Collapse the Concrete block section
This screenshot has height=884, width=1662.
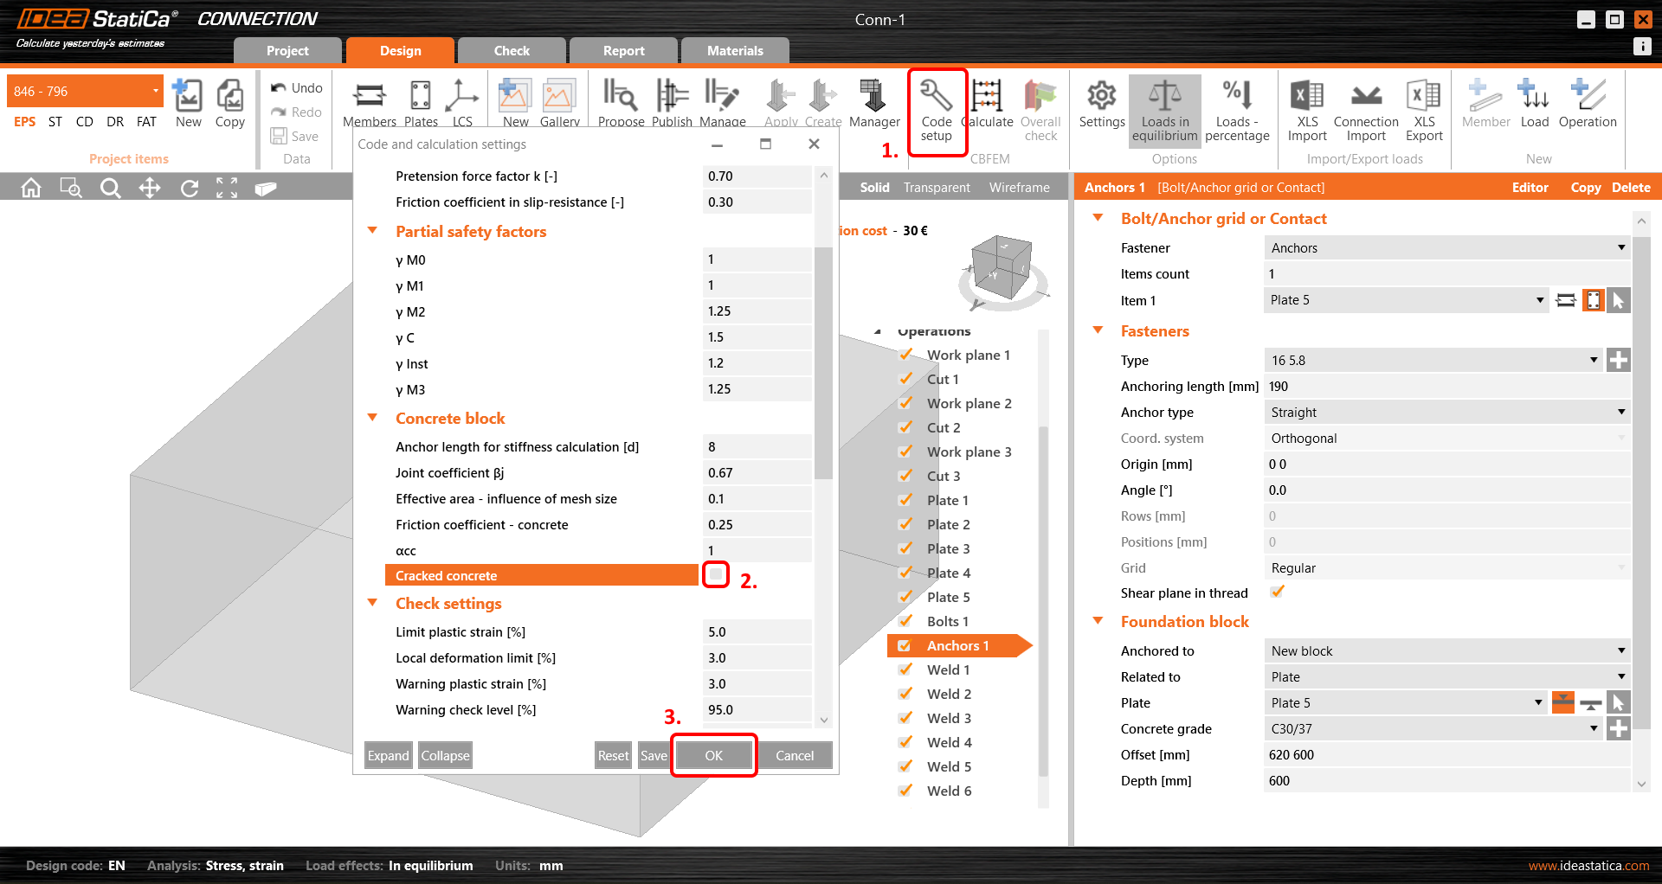tap(373, 418)
